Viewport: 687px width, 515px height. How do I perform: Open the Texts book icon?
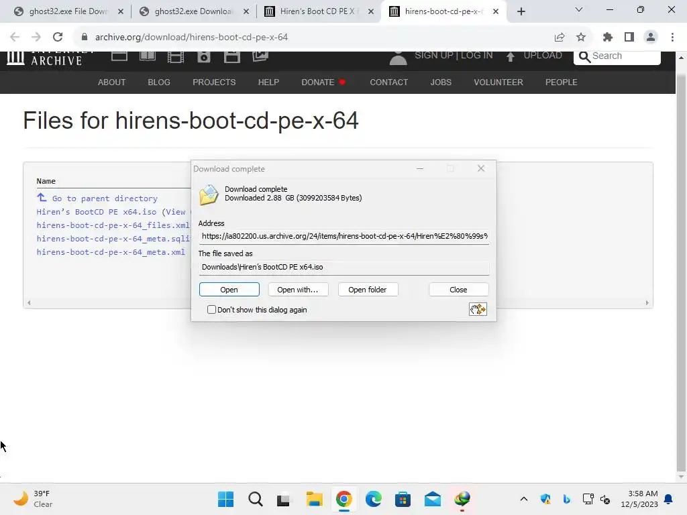[148, 56]
